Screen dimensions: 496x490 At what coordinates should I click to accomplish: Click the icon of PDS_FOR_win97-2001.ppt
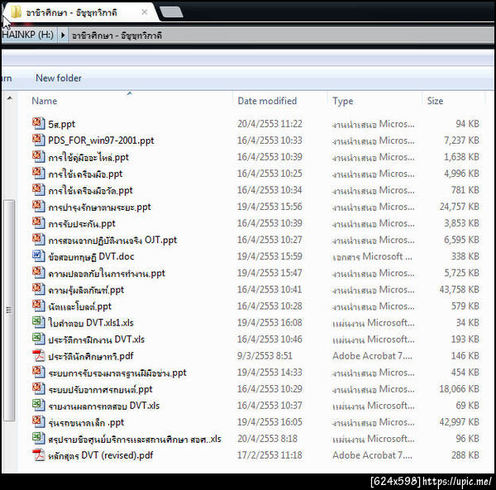pos(39,140)
